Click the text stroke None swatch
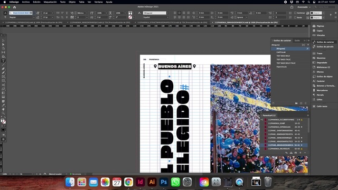Screen dimensions: 338x190 pyautogui.click(x=130, y=17)
